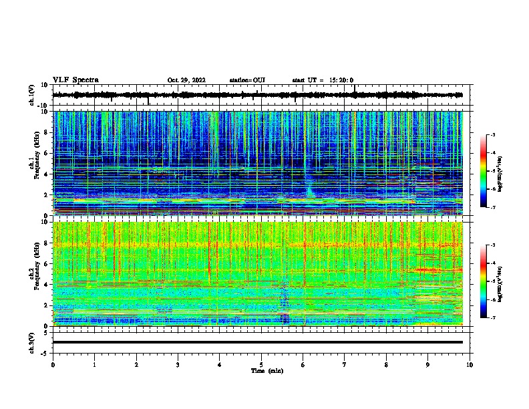This screenshot has height=409, width=529.
Task: Click the time axis tick label '10'
Action: [x=470, y=365]
